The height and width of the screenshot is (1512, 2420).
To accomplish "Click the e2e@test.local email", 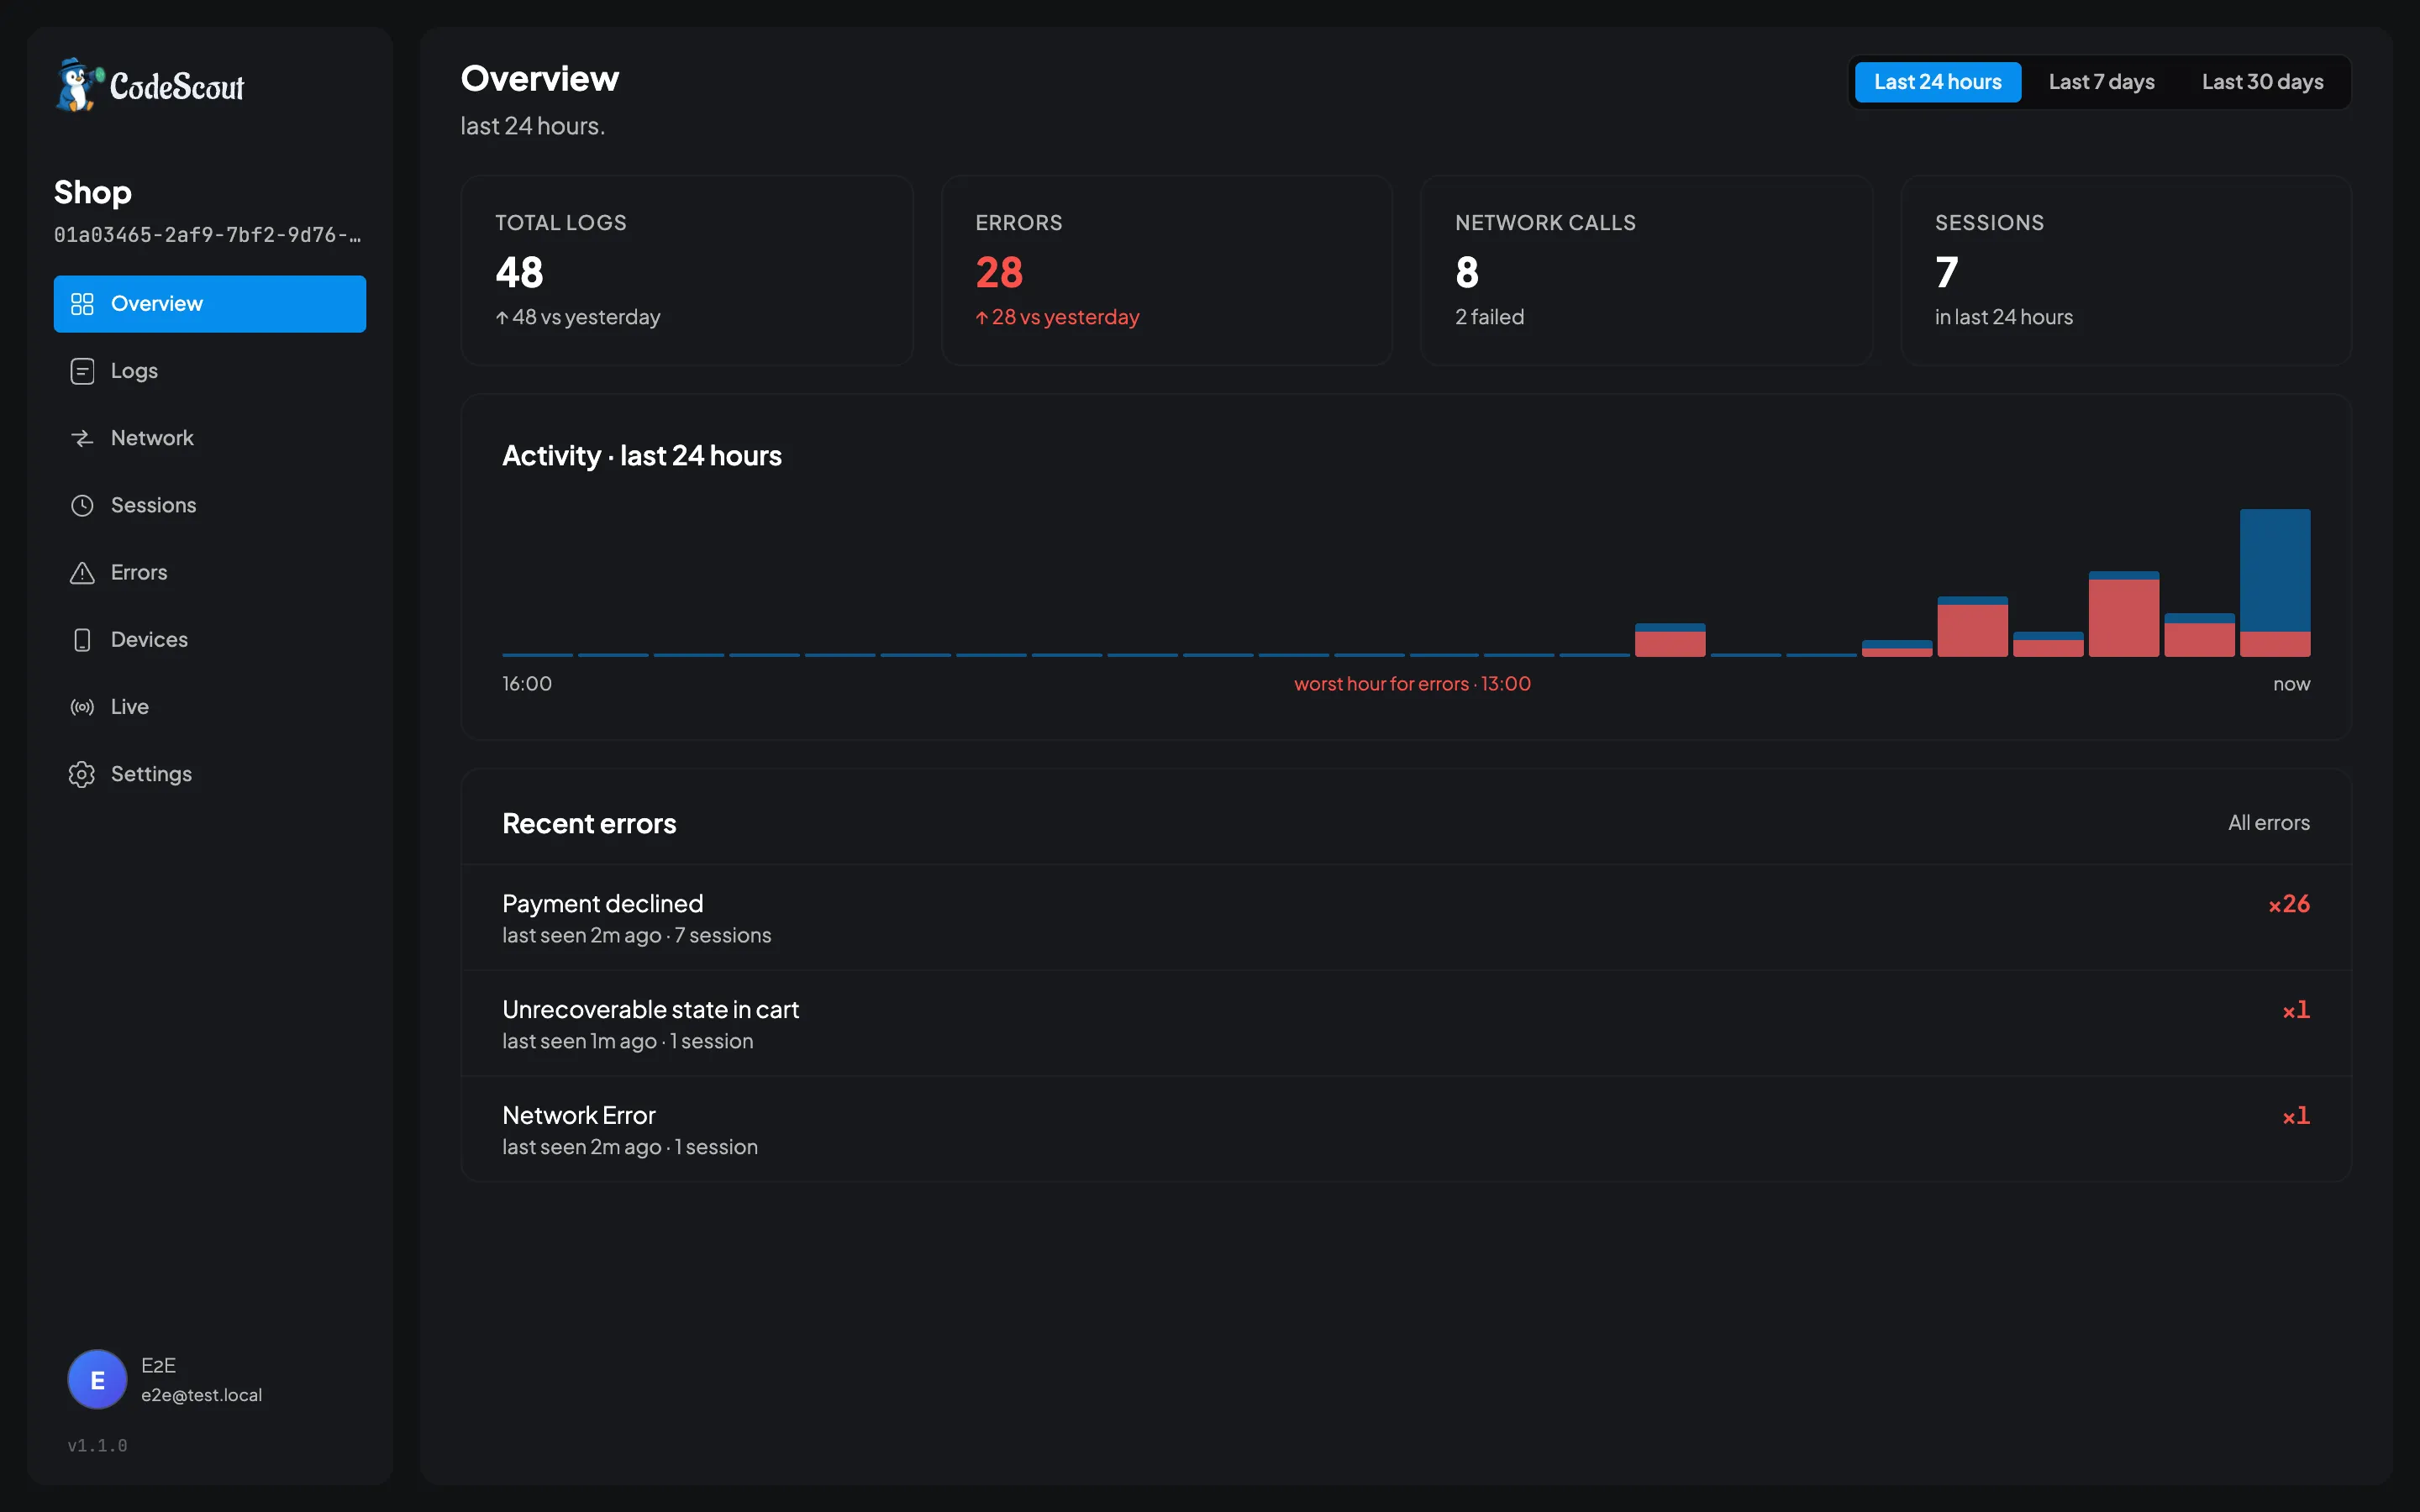I will pos(201,1395).
